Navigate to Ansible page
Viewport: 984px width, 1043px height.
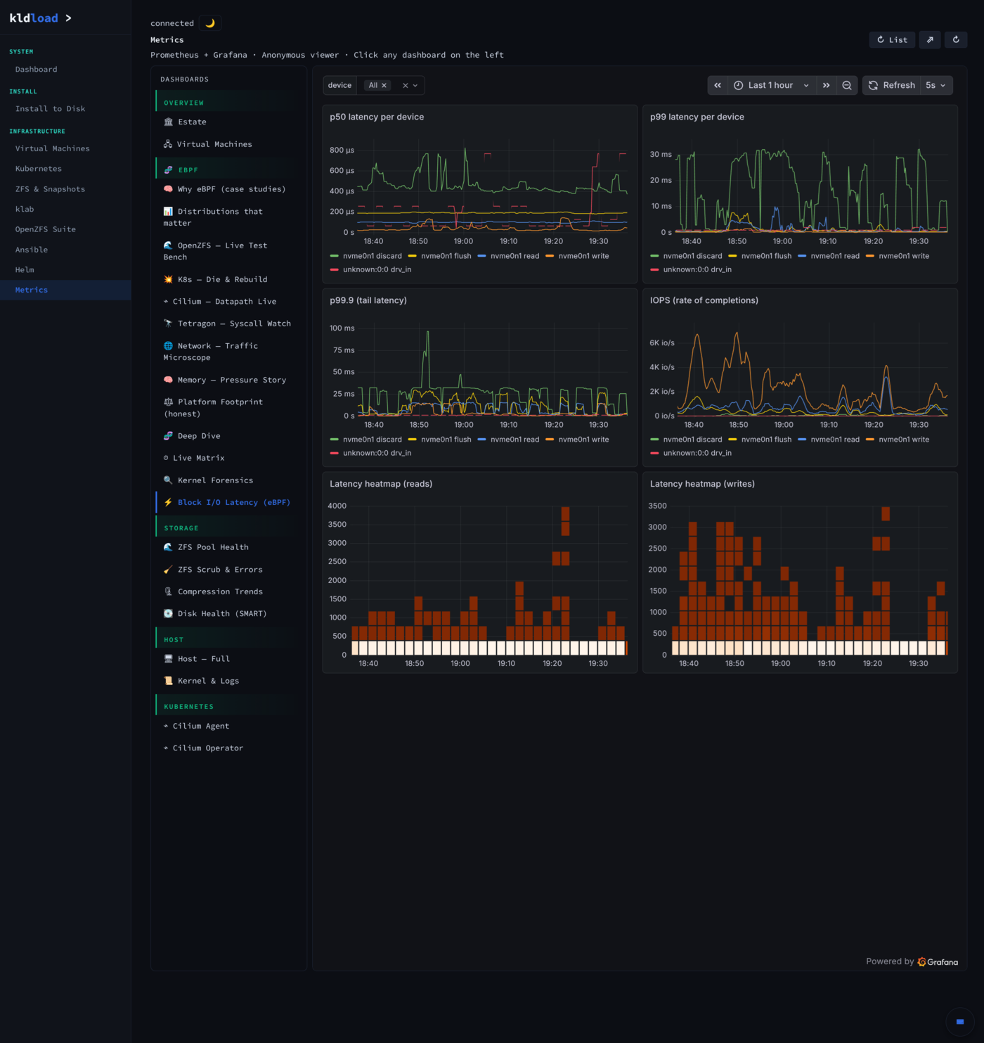(65, 250)
